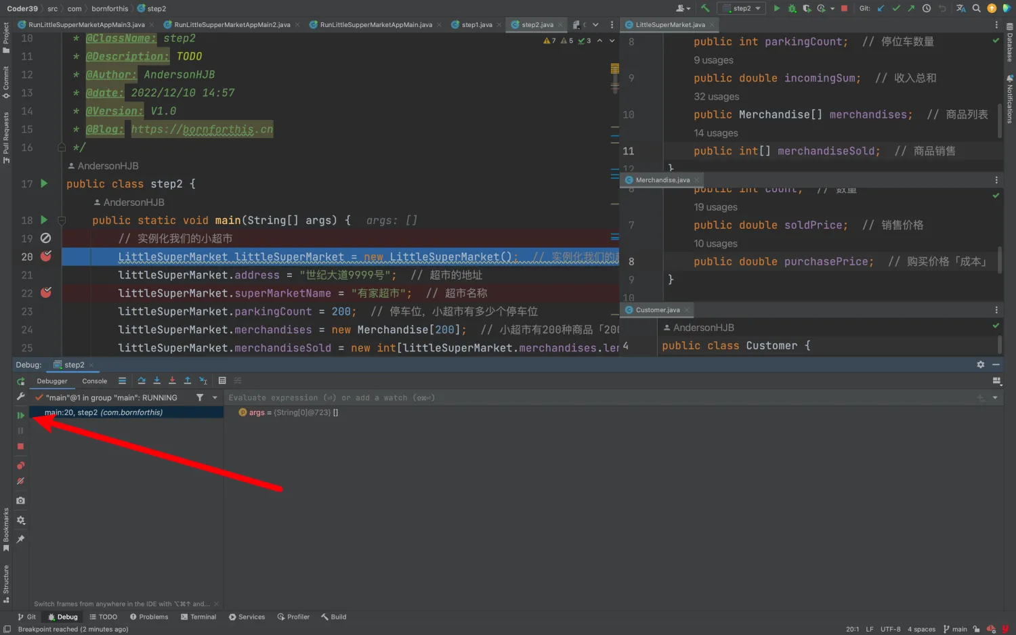Open debugger wrench settings icon

click(20, 397)
